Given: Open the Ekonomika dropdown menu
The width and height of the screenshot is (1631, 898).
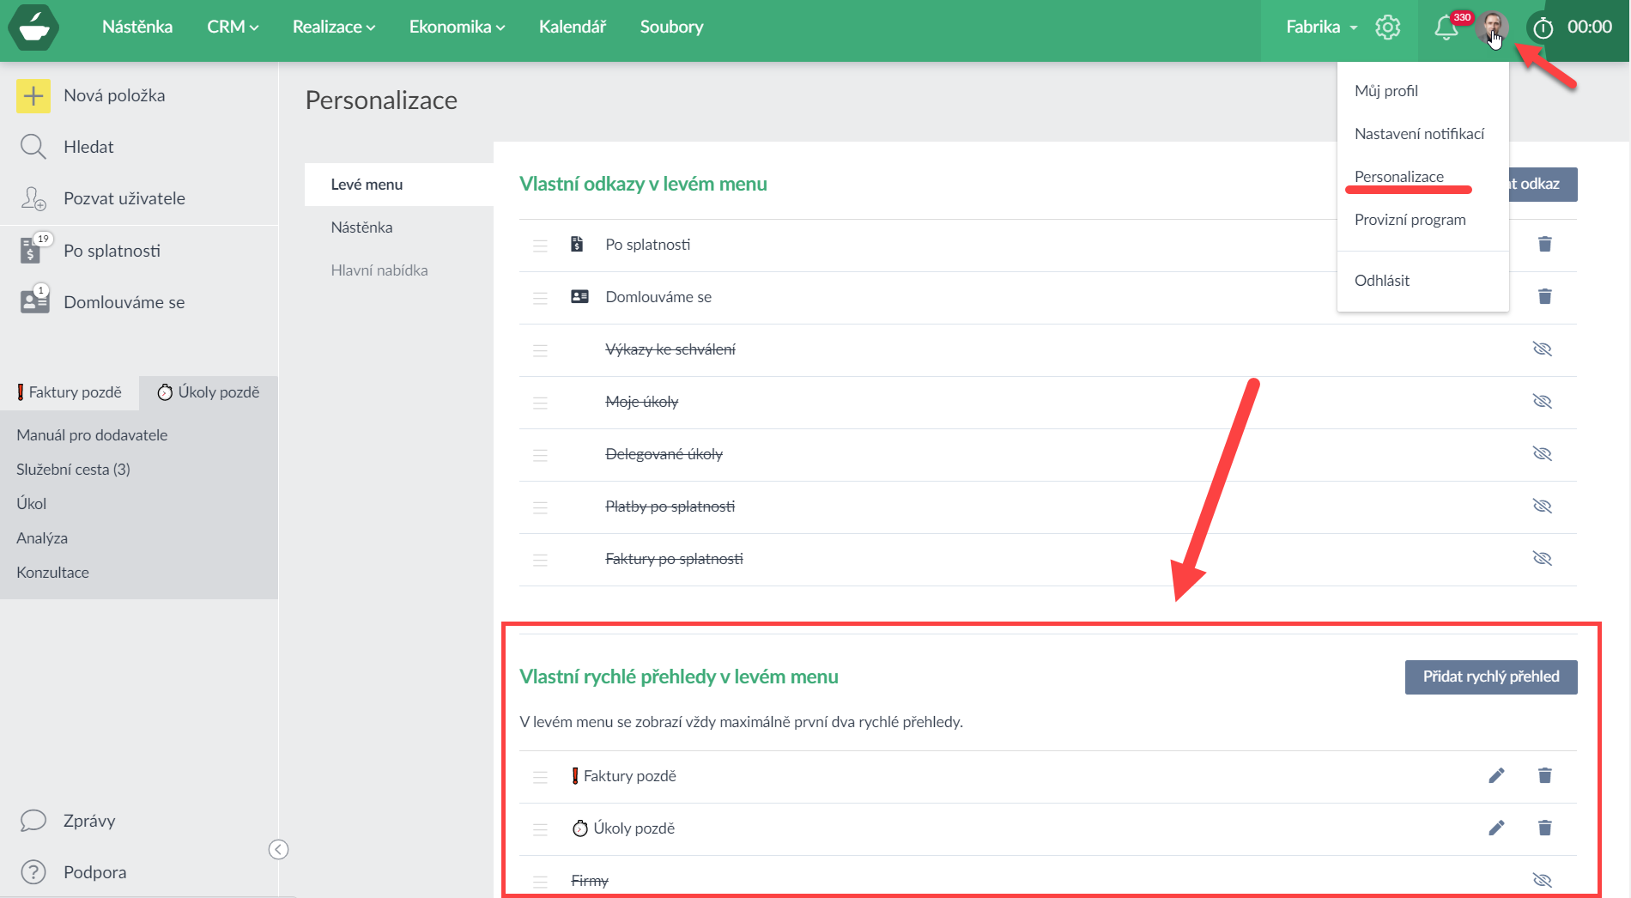Looking at the screenshot, I should tap(457, 27).
